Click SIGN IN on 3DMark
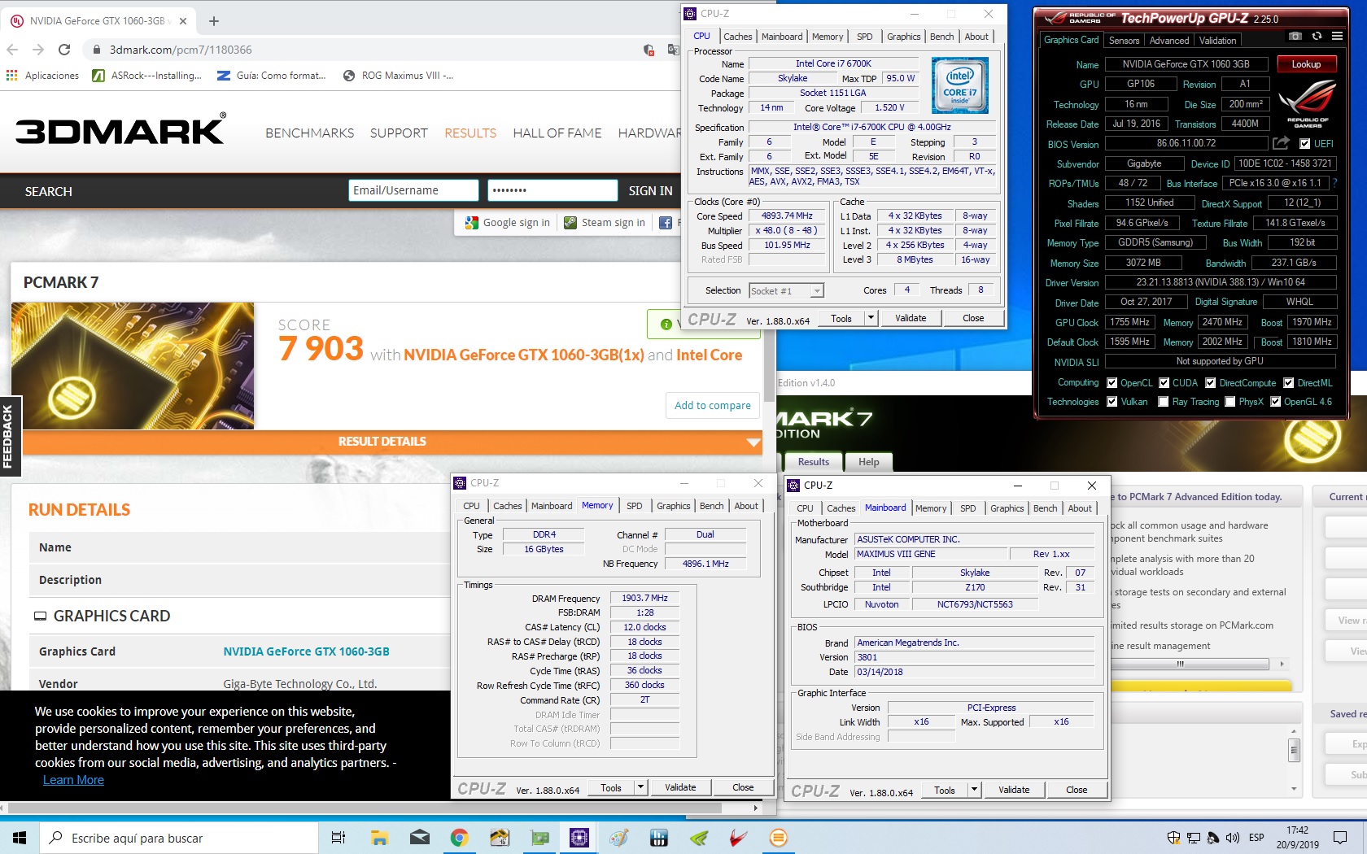The width and height of the screenshot is (1367, 854). tap(651, 191)
